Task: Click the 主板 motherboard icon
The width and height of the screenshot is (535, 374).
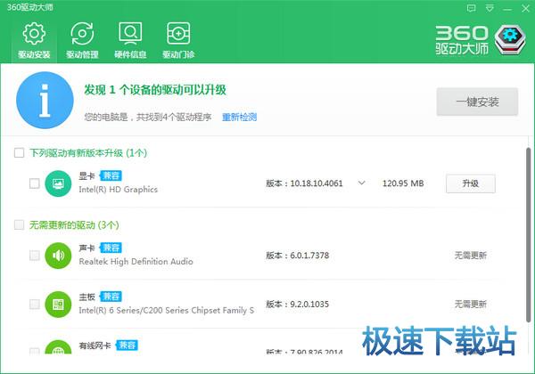Action: (58, 305)
